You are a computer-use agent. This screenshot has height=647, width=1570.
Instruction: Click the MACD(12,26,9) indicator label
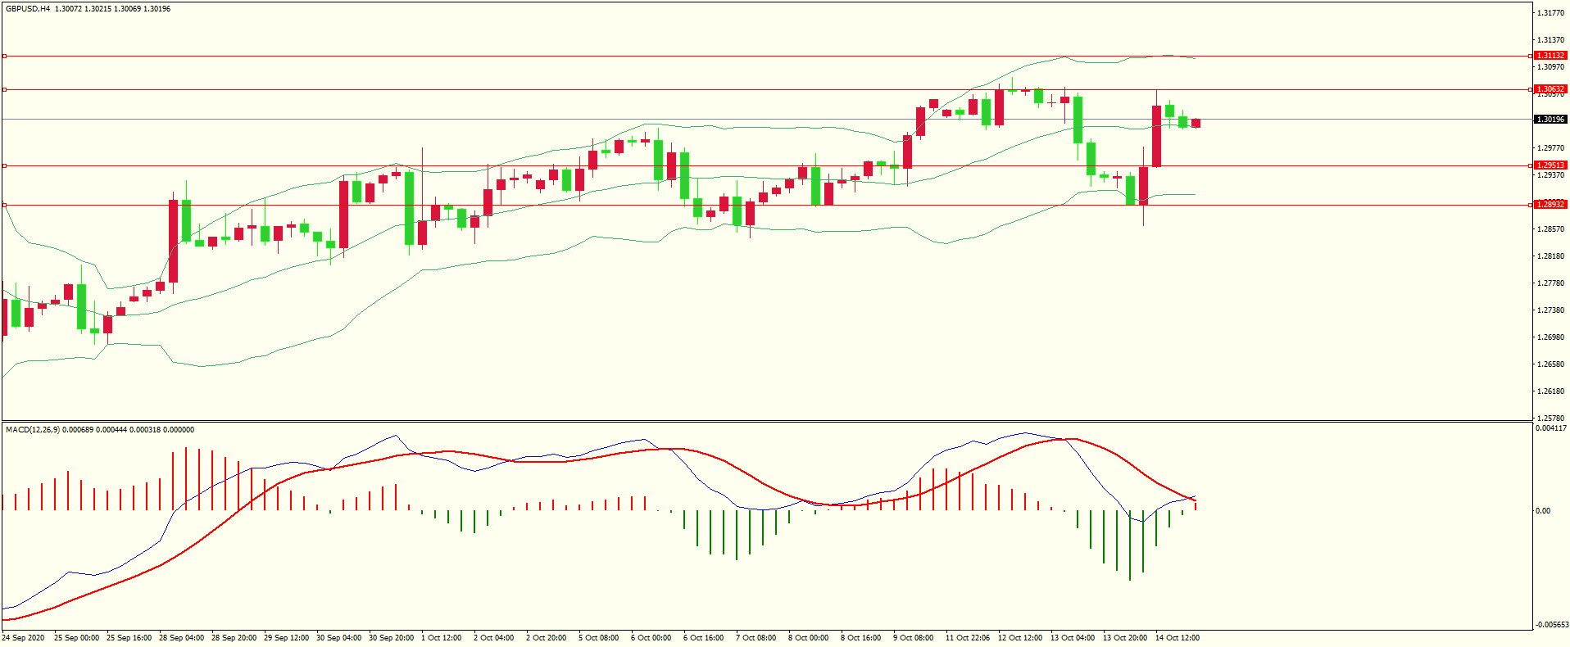point(32,430)
